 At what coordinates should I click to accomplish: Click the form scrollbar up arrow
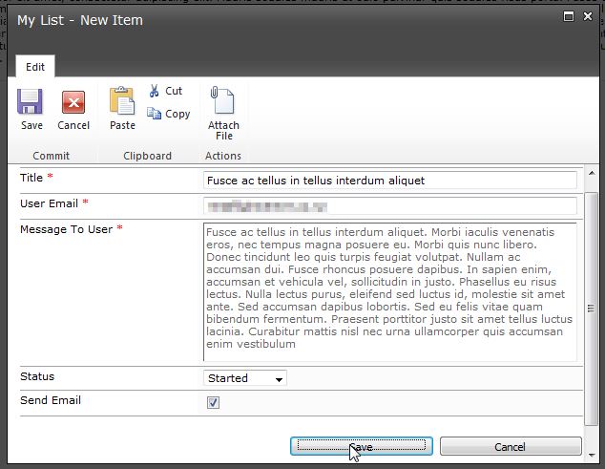(x=592, y=173)
